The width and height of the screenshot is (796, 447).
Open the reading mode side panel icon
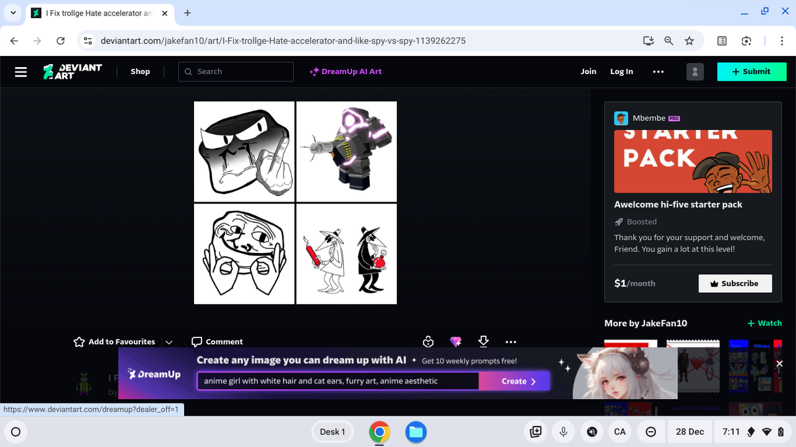722,41
